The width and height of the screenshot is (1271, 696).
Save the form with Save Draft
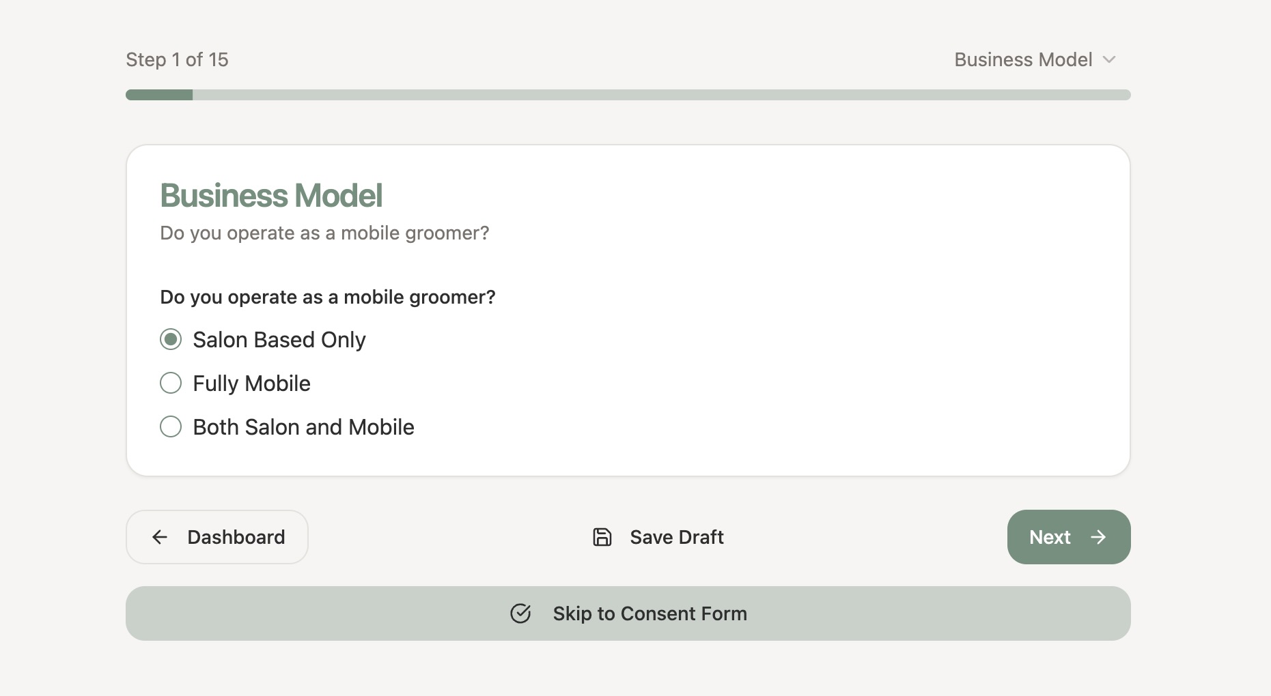pos(658,537)
